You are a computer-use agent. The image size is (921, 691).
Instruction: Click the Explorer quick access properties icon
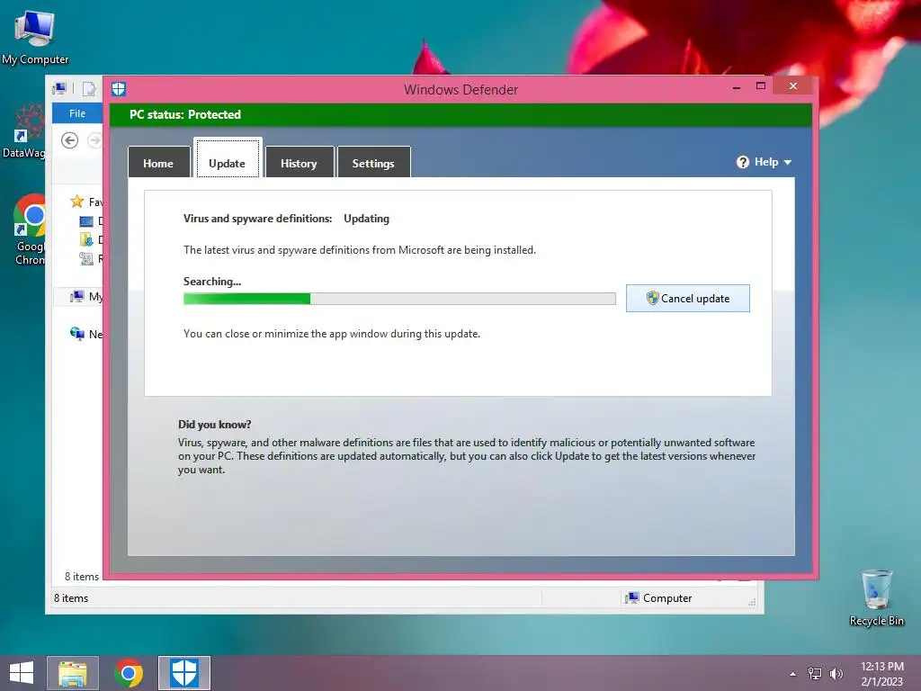(89, 89)
